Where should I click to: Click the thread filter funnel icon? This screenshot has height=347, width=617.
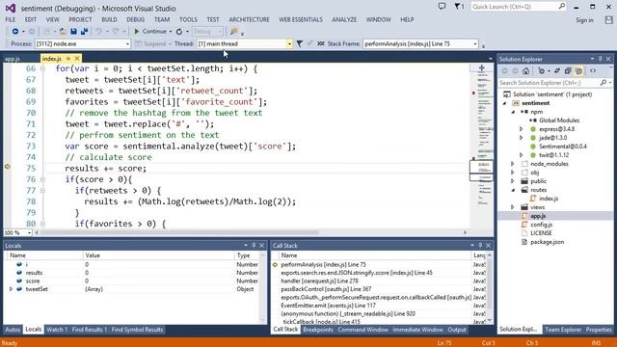tap(300, 43)
